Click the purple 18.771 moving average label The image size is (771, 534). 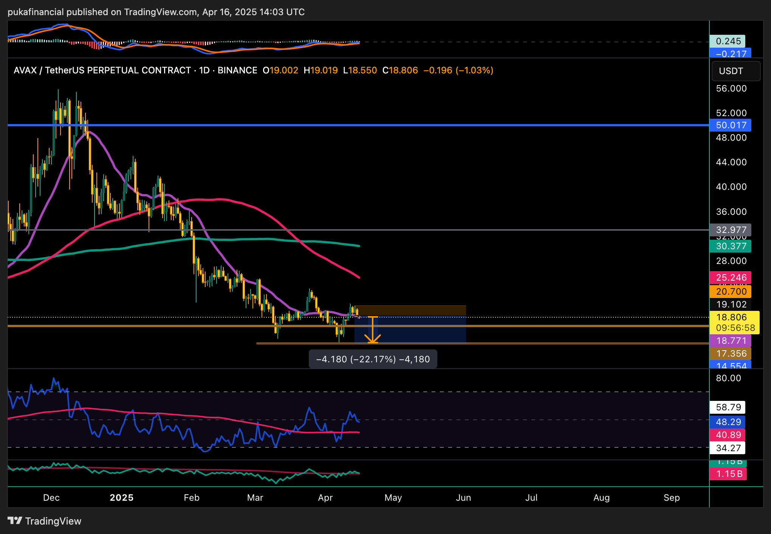pyautogui.click(x=730, y=341)
